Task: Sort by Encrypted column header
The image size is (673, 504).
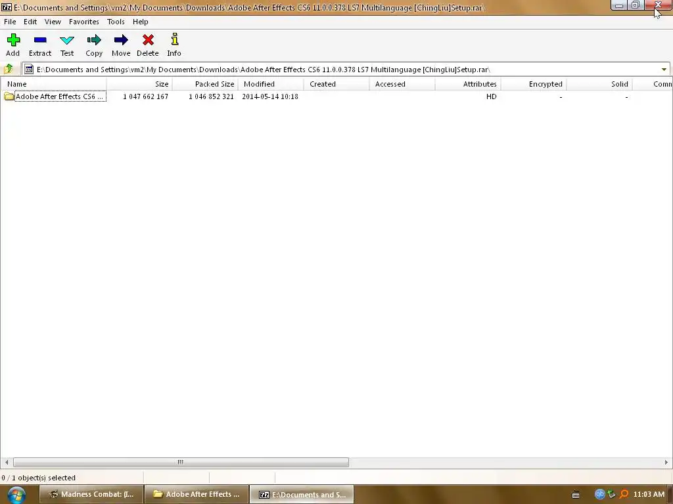Action: click(x=534, y=84)
